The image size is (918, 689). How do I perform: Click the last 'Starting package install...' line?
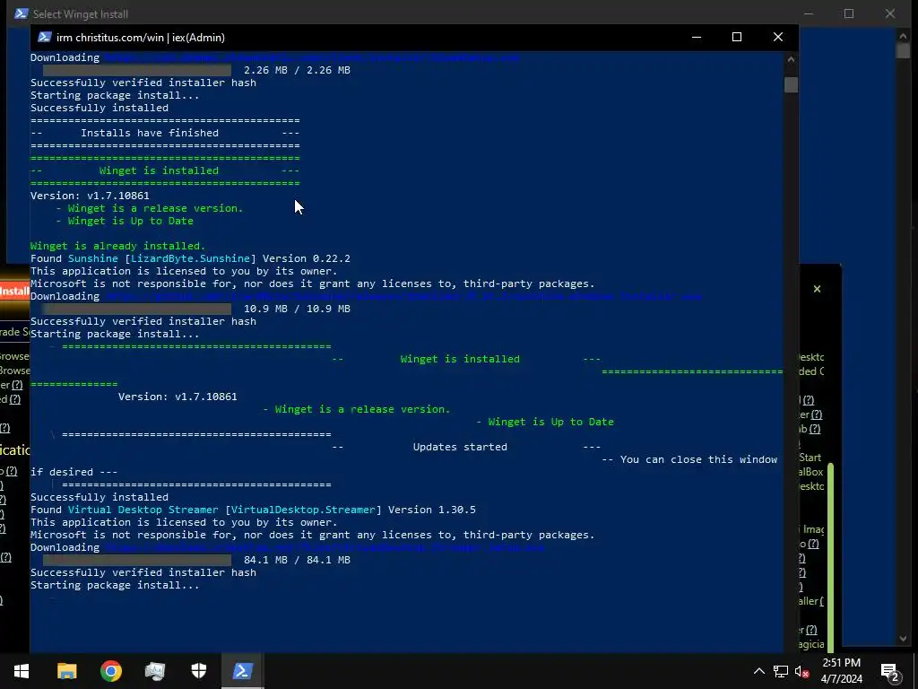(x=115, y=585)
